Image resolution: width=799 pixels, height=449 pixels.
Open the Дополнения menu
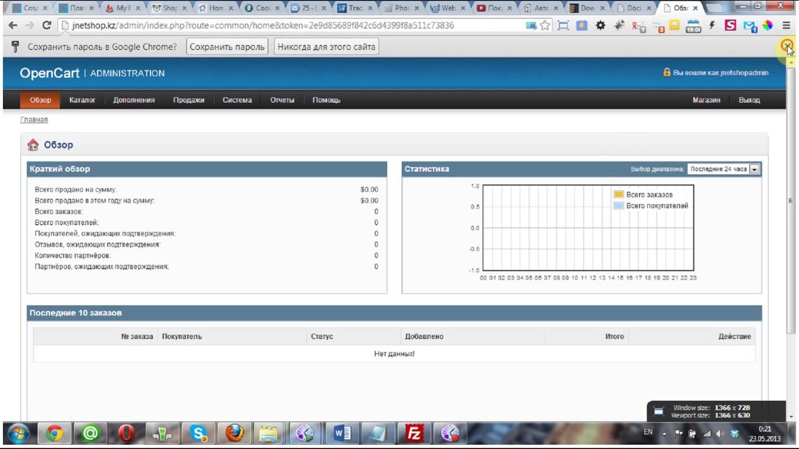coord(134,100)
